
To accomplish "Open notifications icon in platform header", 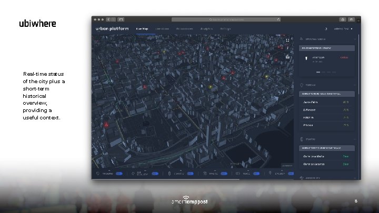I will (326, 29).
